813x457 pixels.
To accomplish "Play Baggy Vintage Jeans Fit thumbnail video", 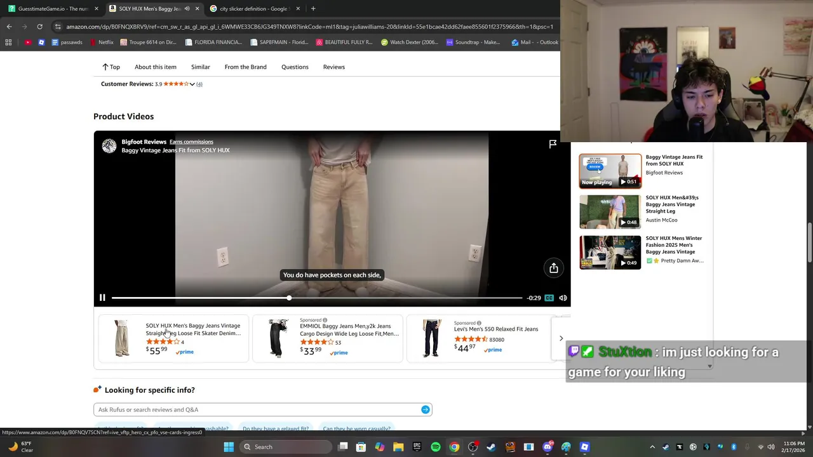I will click(x=610, y=171).
